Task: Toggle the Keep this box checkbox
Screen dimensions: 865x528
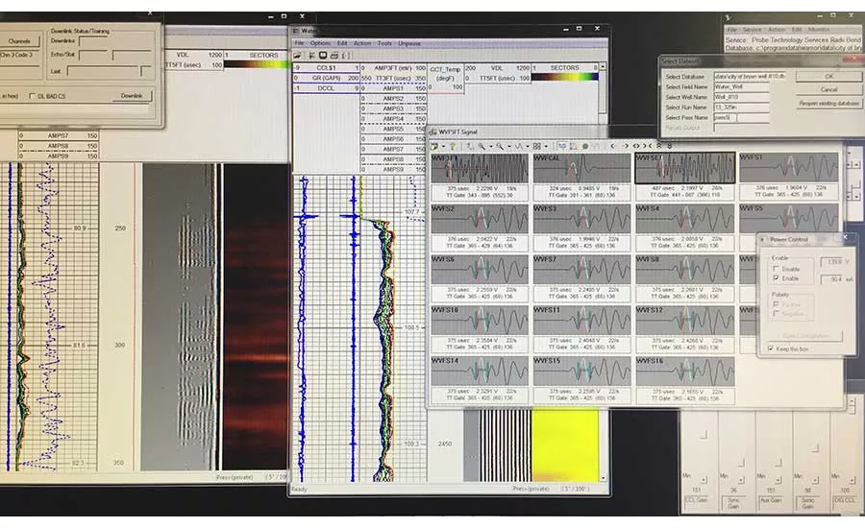Action: 771,348
